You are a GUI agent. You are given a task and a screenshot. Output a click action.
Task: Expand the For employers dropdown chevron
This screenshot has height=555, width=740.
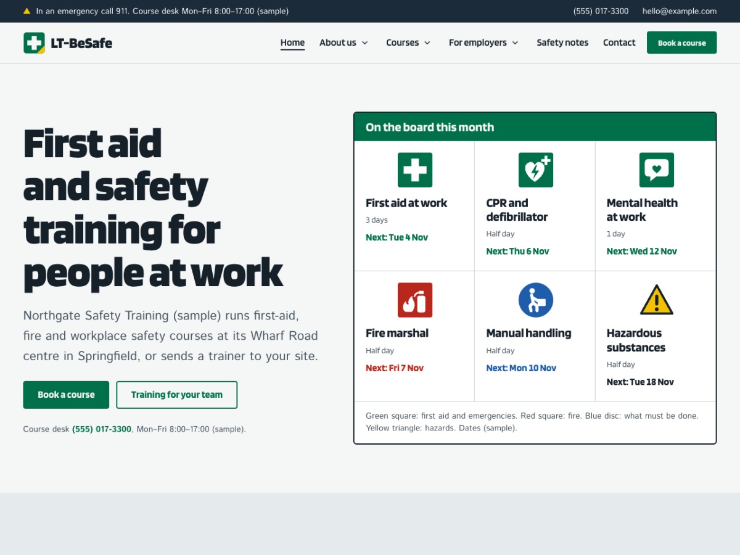tap(515, 43)
